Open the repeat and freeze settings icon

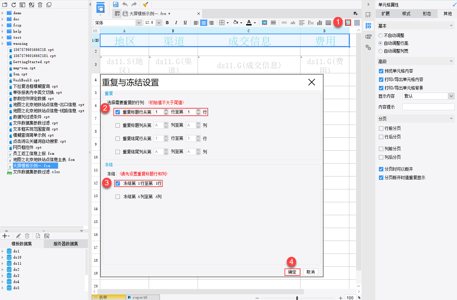click(x=348, y=23)
